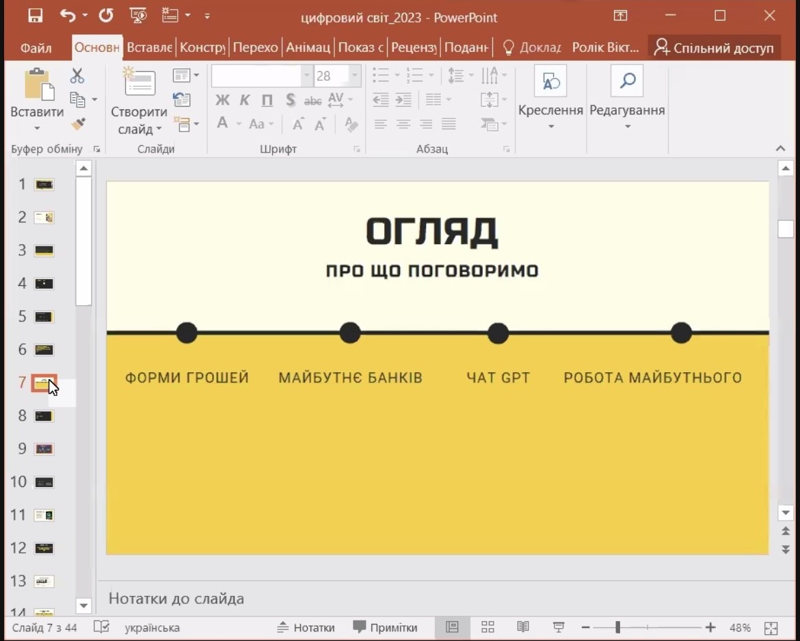This screenshot has height=641, width=800.
Task: Click the Save icon in quick access toolbar
Action: coord(35,16)
